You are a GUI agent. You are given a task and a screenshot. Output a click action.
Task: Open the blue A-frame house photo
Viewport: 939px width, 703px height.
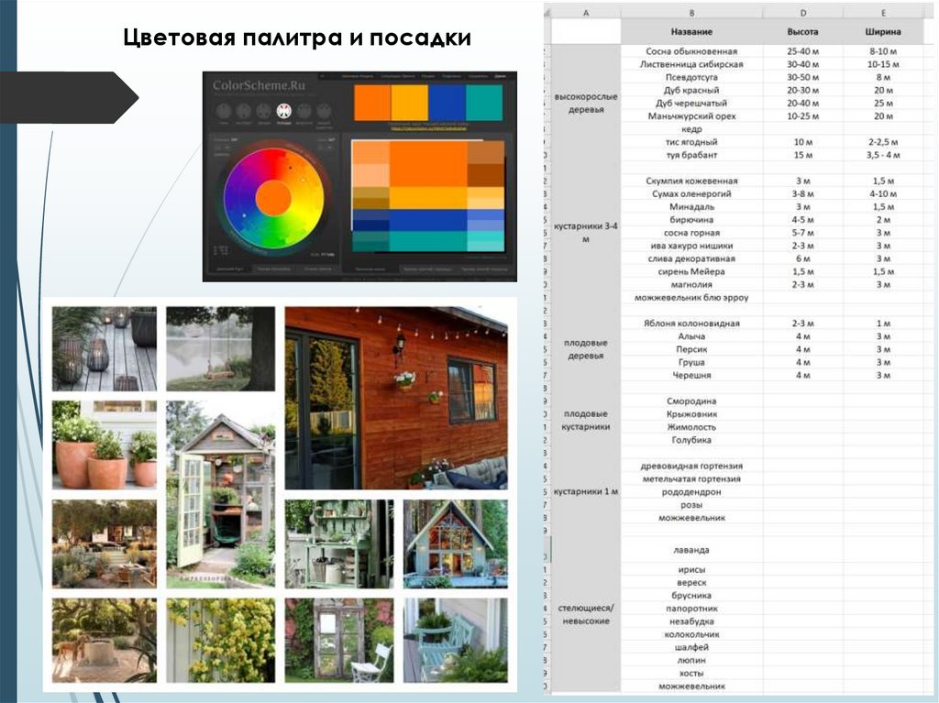pyautogui.click(x=456, y=544)
